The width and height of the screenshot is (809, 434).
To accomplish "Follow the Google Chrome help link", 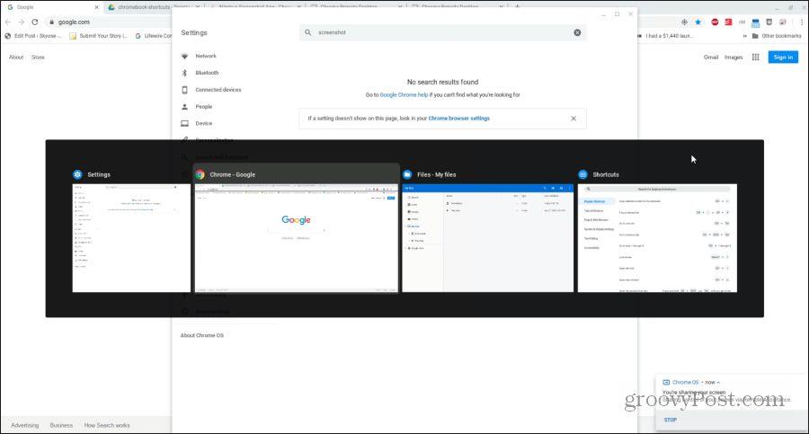I will [x=404, y=95].
